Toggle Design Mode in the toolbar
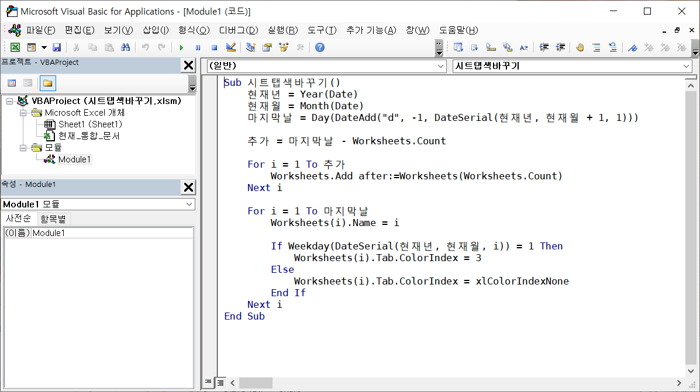Image resolution: width=700 pixels, height=392 pixels. pos(231,47)
